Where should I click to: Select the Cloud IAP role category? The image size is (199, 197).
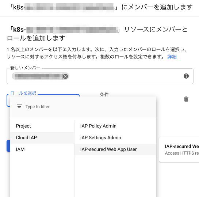(x=42, y=138)
